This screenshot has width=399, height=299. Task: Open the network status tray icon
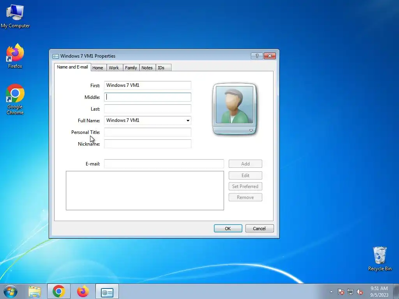350,292
